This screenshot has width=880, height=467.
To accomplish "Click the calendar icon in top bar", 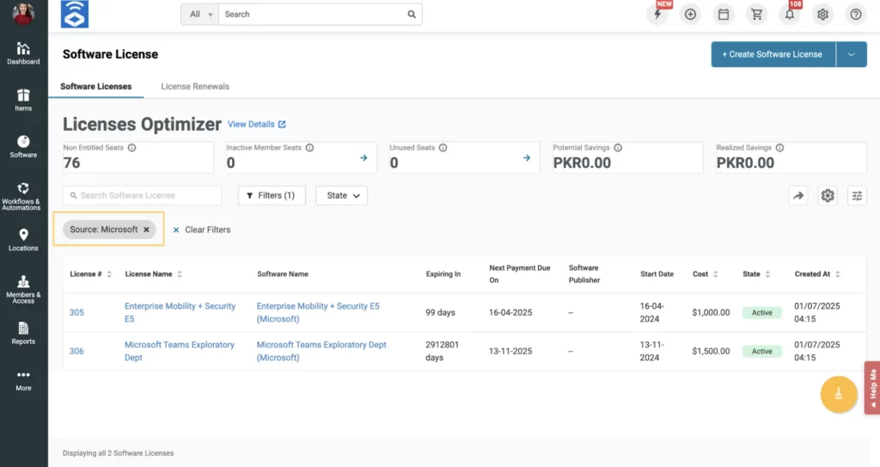I will click(724, 15).
